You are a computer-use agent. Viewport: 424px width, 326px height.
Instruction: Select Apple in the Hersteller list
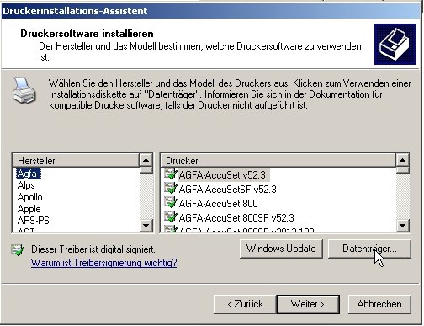(29, 209)
